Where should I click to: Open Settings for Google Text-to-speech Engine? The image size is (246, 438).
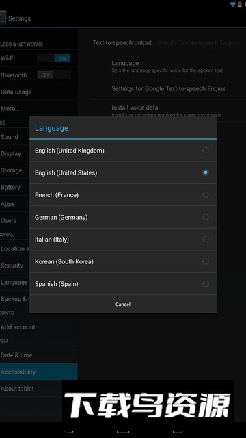coord(168,88)
